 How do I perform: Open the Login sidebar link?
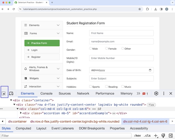42,50
